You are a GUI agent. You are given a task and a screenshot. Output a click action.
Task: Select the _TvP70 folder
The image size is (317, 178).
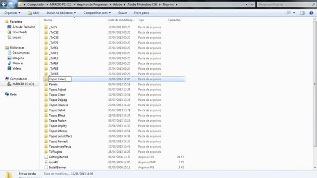pos(53,43)
